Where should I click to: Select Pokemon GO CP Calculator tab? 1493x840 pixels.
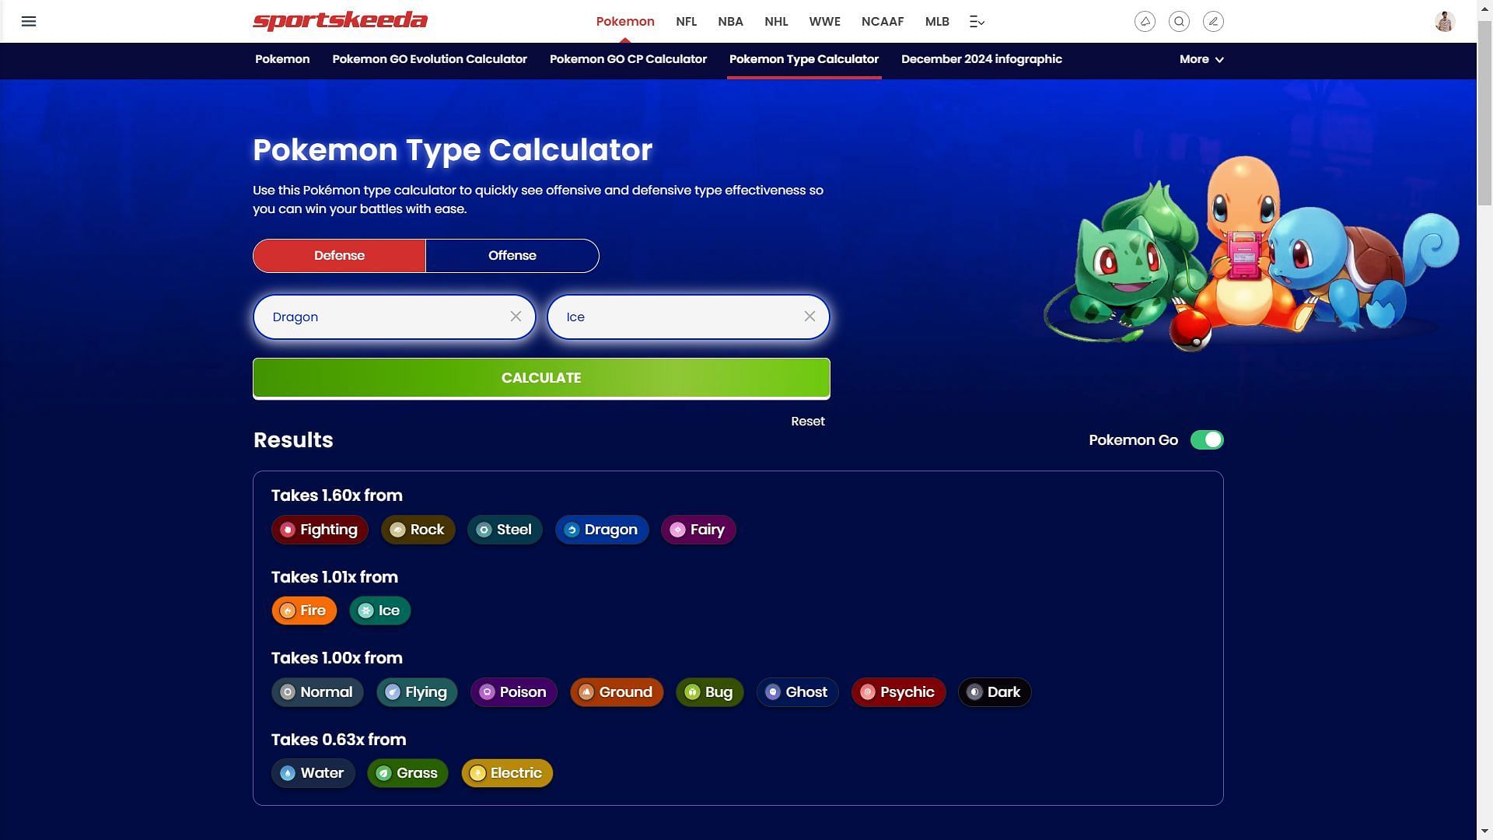point(628,59)
